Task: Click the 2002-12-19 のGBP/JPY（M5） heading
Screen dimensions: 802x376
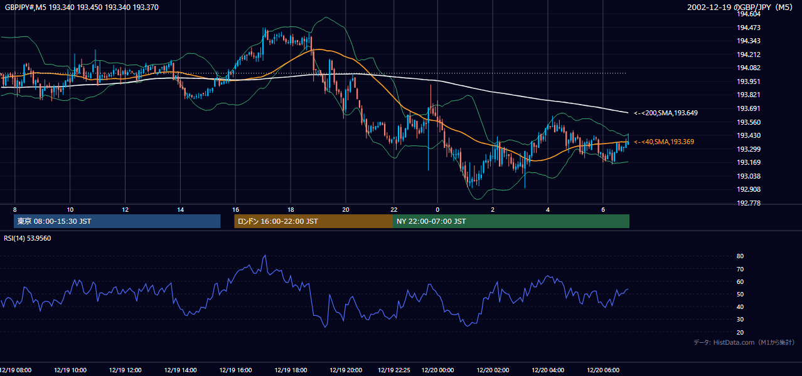Action: (741, 8)
